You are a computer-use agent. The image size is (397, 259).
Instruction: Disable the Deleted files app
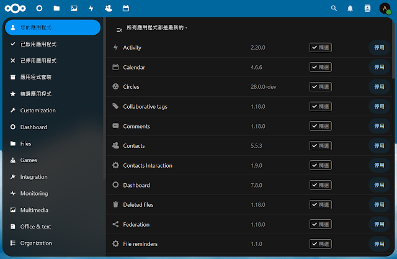pyautogui.click(x=379, y=204)
